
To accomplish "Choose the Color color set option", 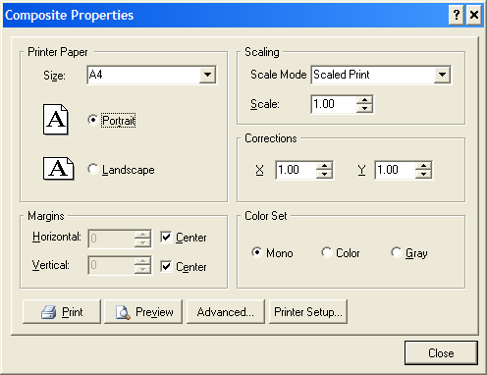I will [327, 252].
